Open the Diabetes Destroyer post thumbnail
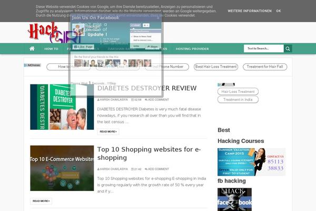Viewport: 316px width, 211px height. point(62,107)
